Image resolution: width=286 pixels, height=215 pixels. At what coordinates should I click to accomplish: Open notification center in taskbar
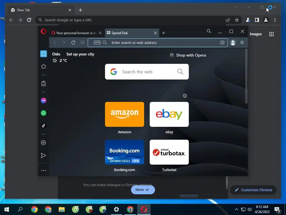click(x=277, y=210)
